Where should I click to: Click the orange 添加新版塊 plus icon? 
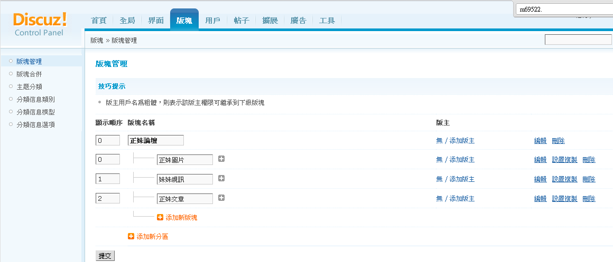point(160,217)
